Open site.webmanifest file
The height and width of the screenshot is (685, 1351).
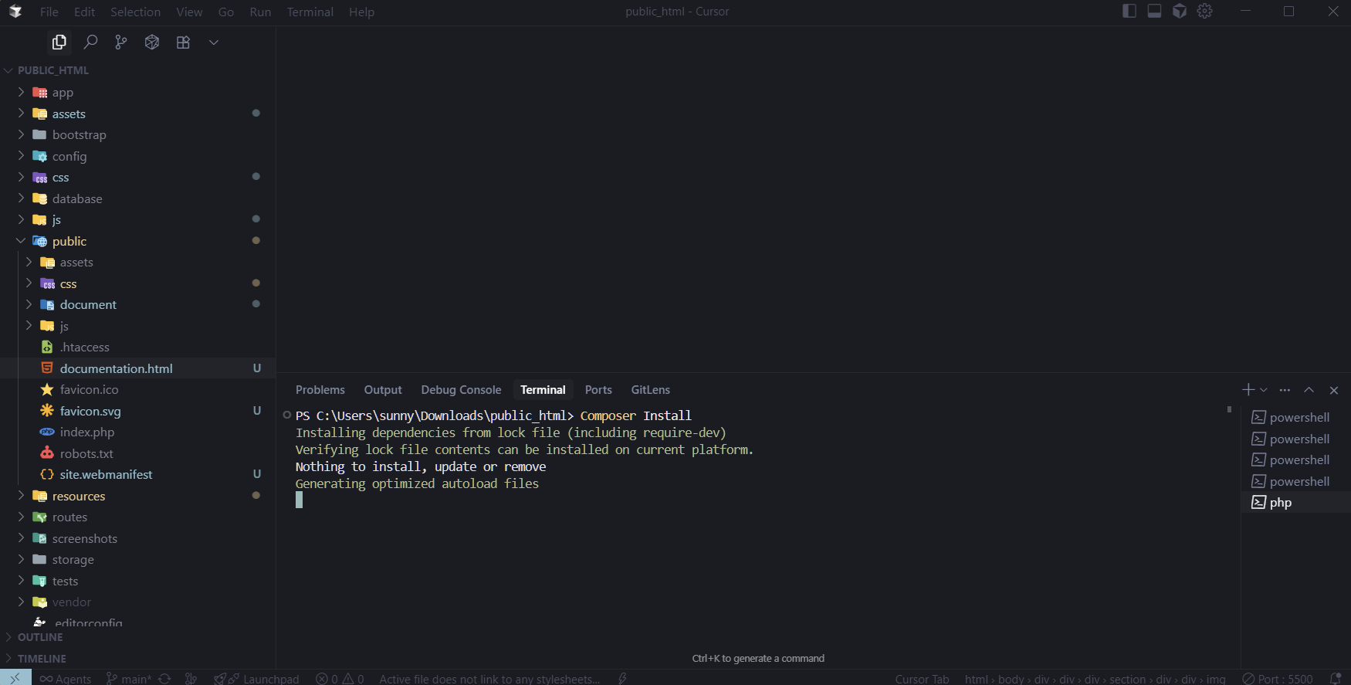click(107, 474)
